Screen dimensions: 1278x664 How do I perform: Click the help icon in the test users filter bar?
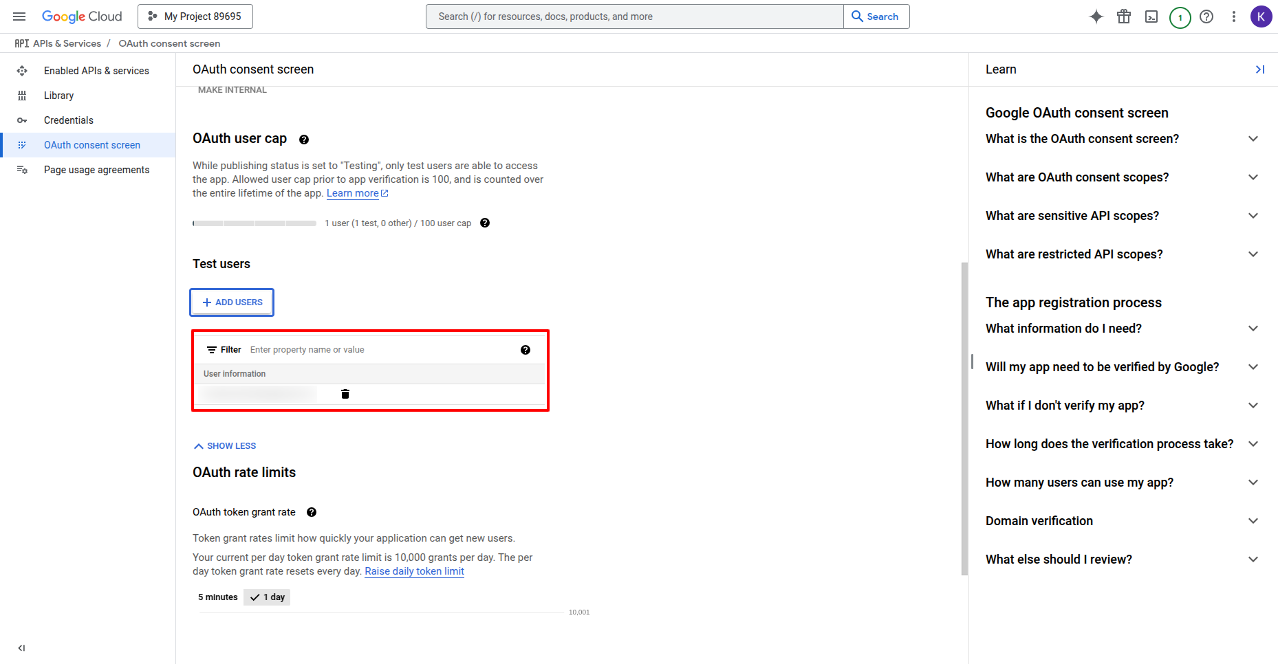(526, 350)
